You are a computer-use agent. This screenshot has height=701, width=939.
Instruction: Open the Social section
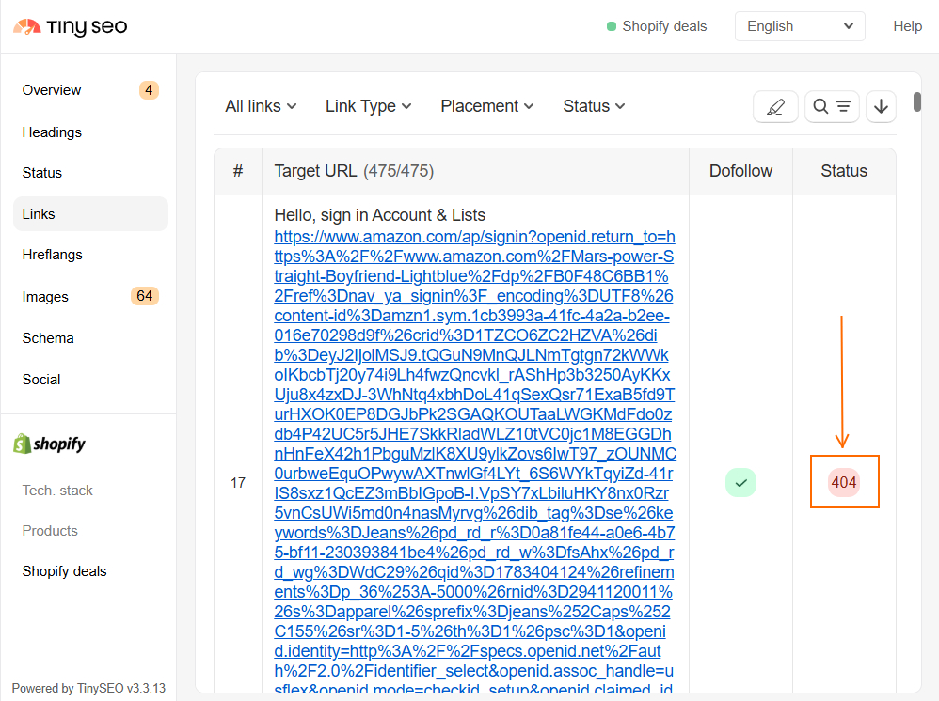[90, 380]
